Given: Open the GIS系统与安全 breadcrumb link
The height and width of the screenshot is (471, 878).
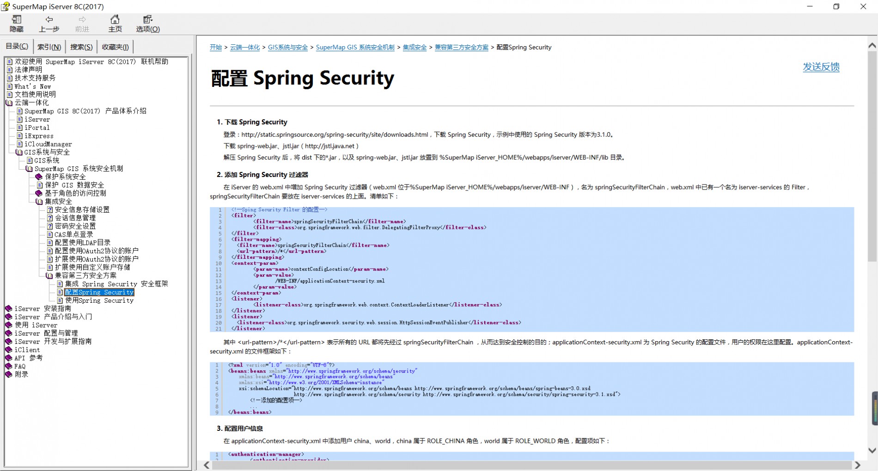Looking at the screenshot, I should (288, 47).
